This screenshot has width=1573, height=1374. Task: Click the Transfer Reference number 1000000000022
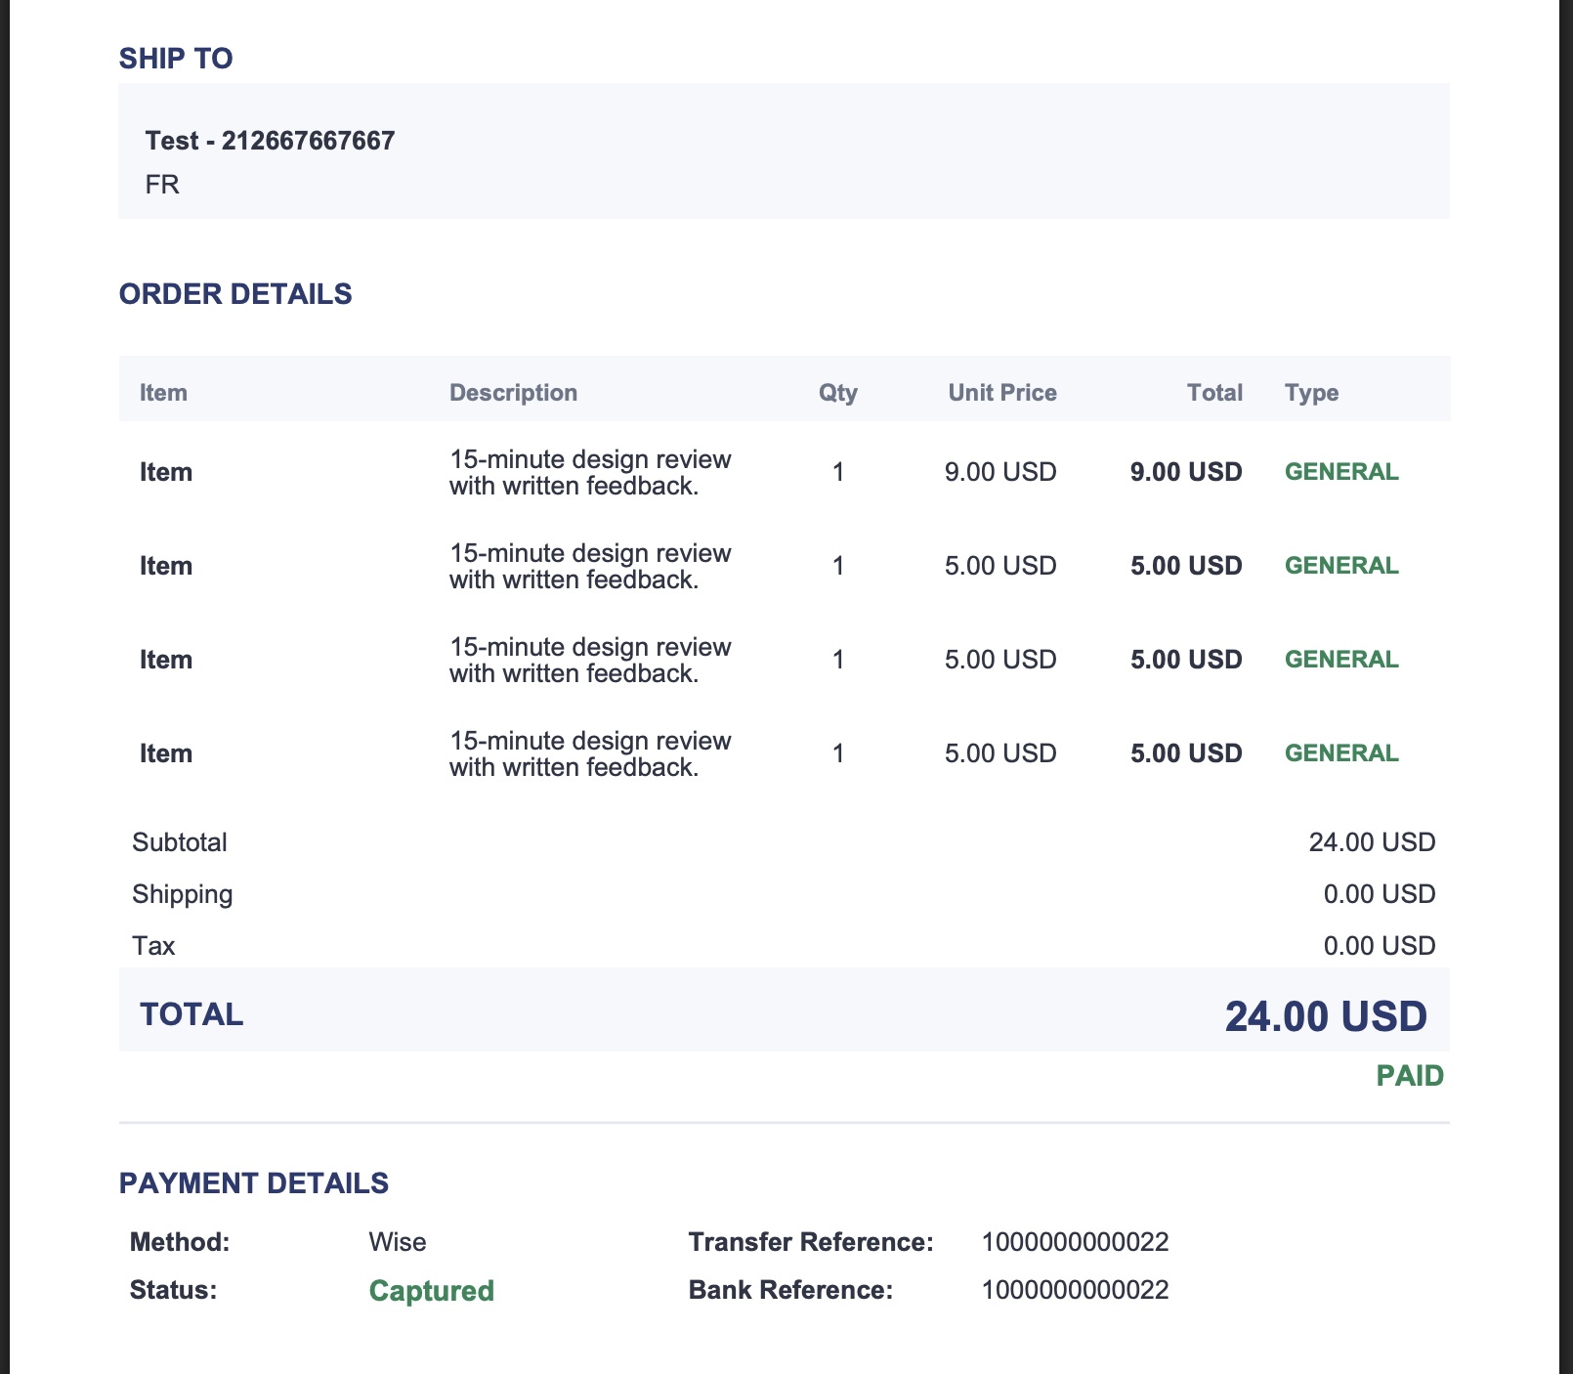(x=1075, y=1242)
